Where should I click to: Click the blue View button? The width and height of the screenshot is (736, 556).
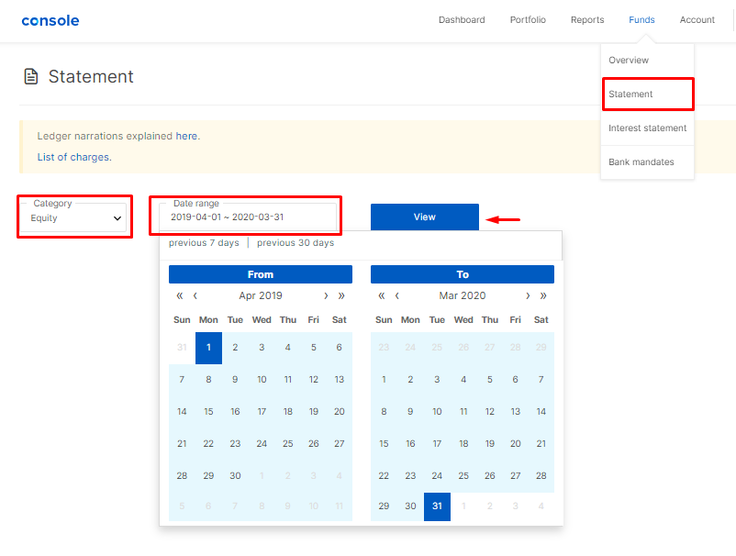click(425, 217)
